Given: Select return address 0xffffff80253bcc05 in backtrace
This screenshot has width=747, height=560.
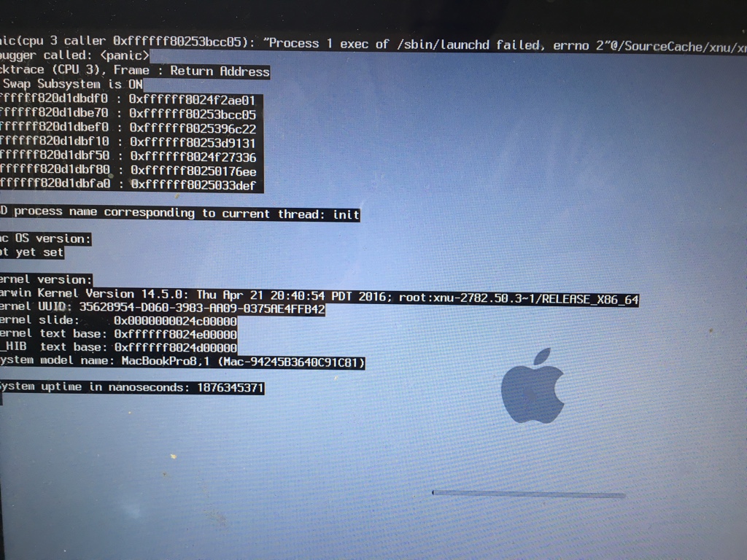Looking at the screenshot, I should 193,114.
